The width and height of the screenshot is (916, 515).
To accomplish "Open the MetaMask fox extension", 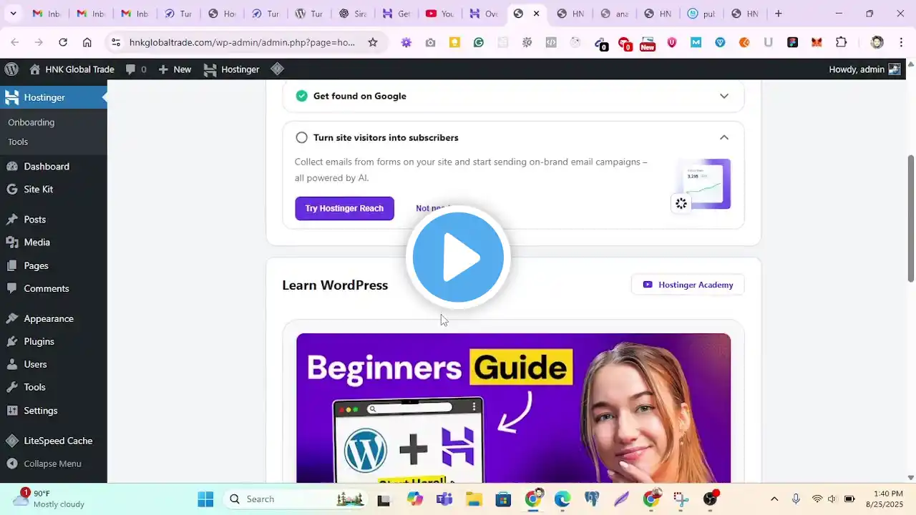I will point(817,42).
